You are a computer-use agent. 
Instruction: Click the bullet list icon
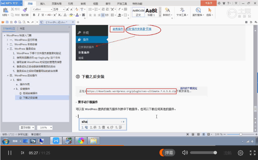coord(90,9)
